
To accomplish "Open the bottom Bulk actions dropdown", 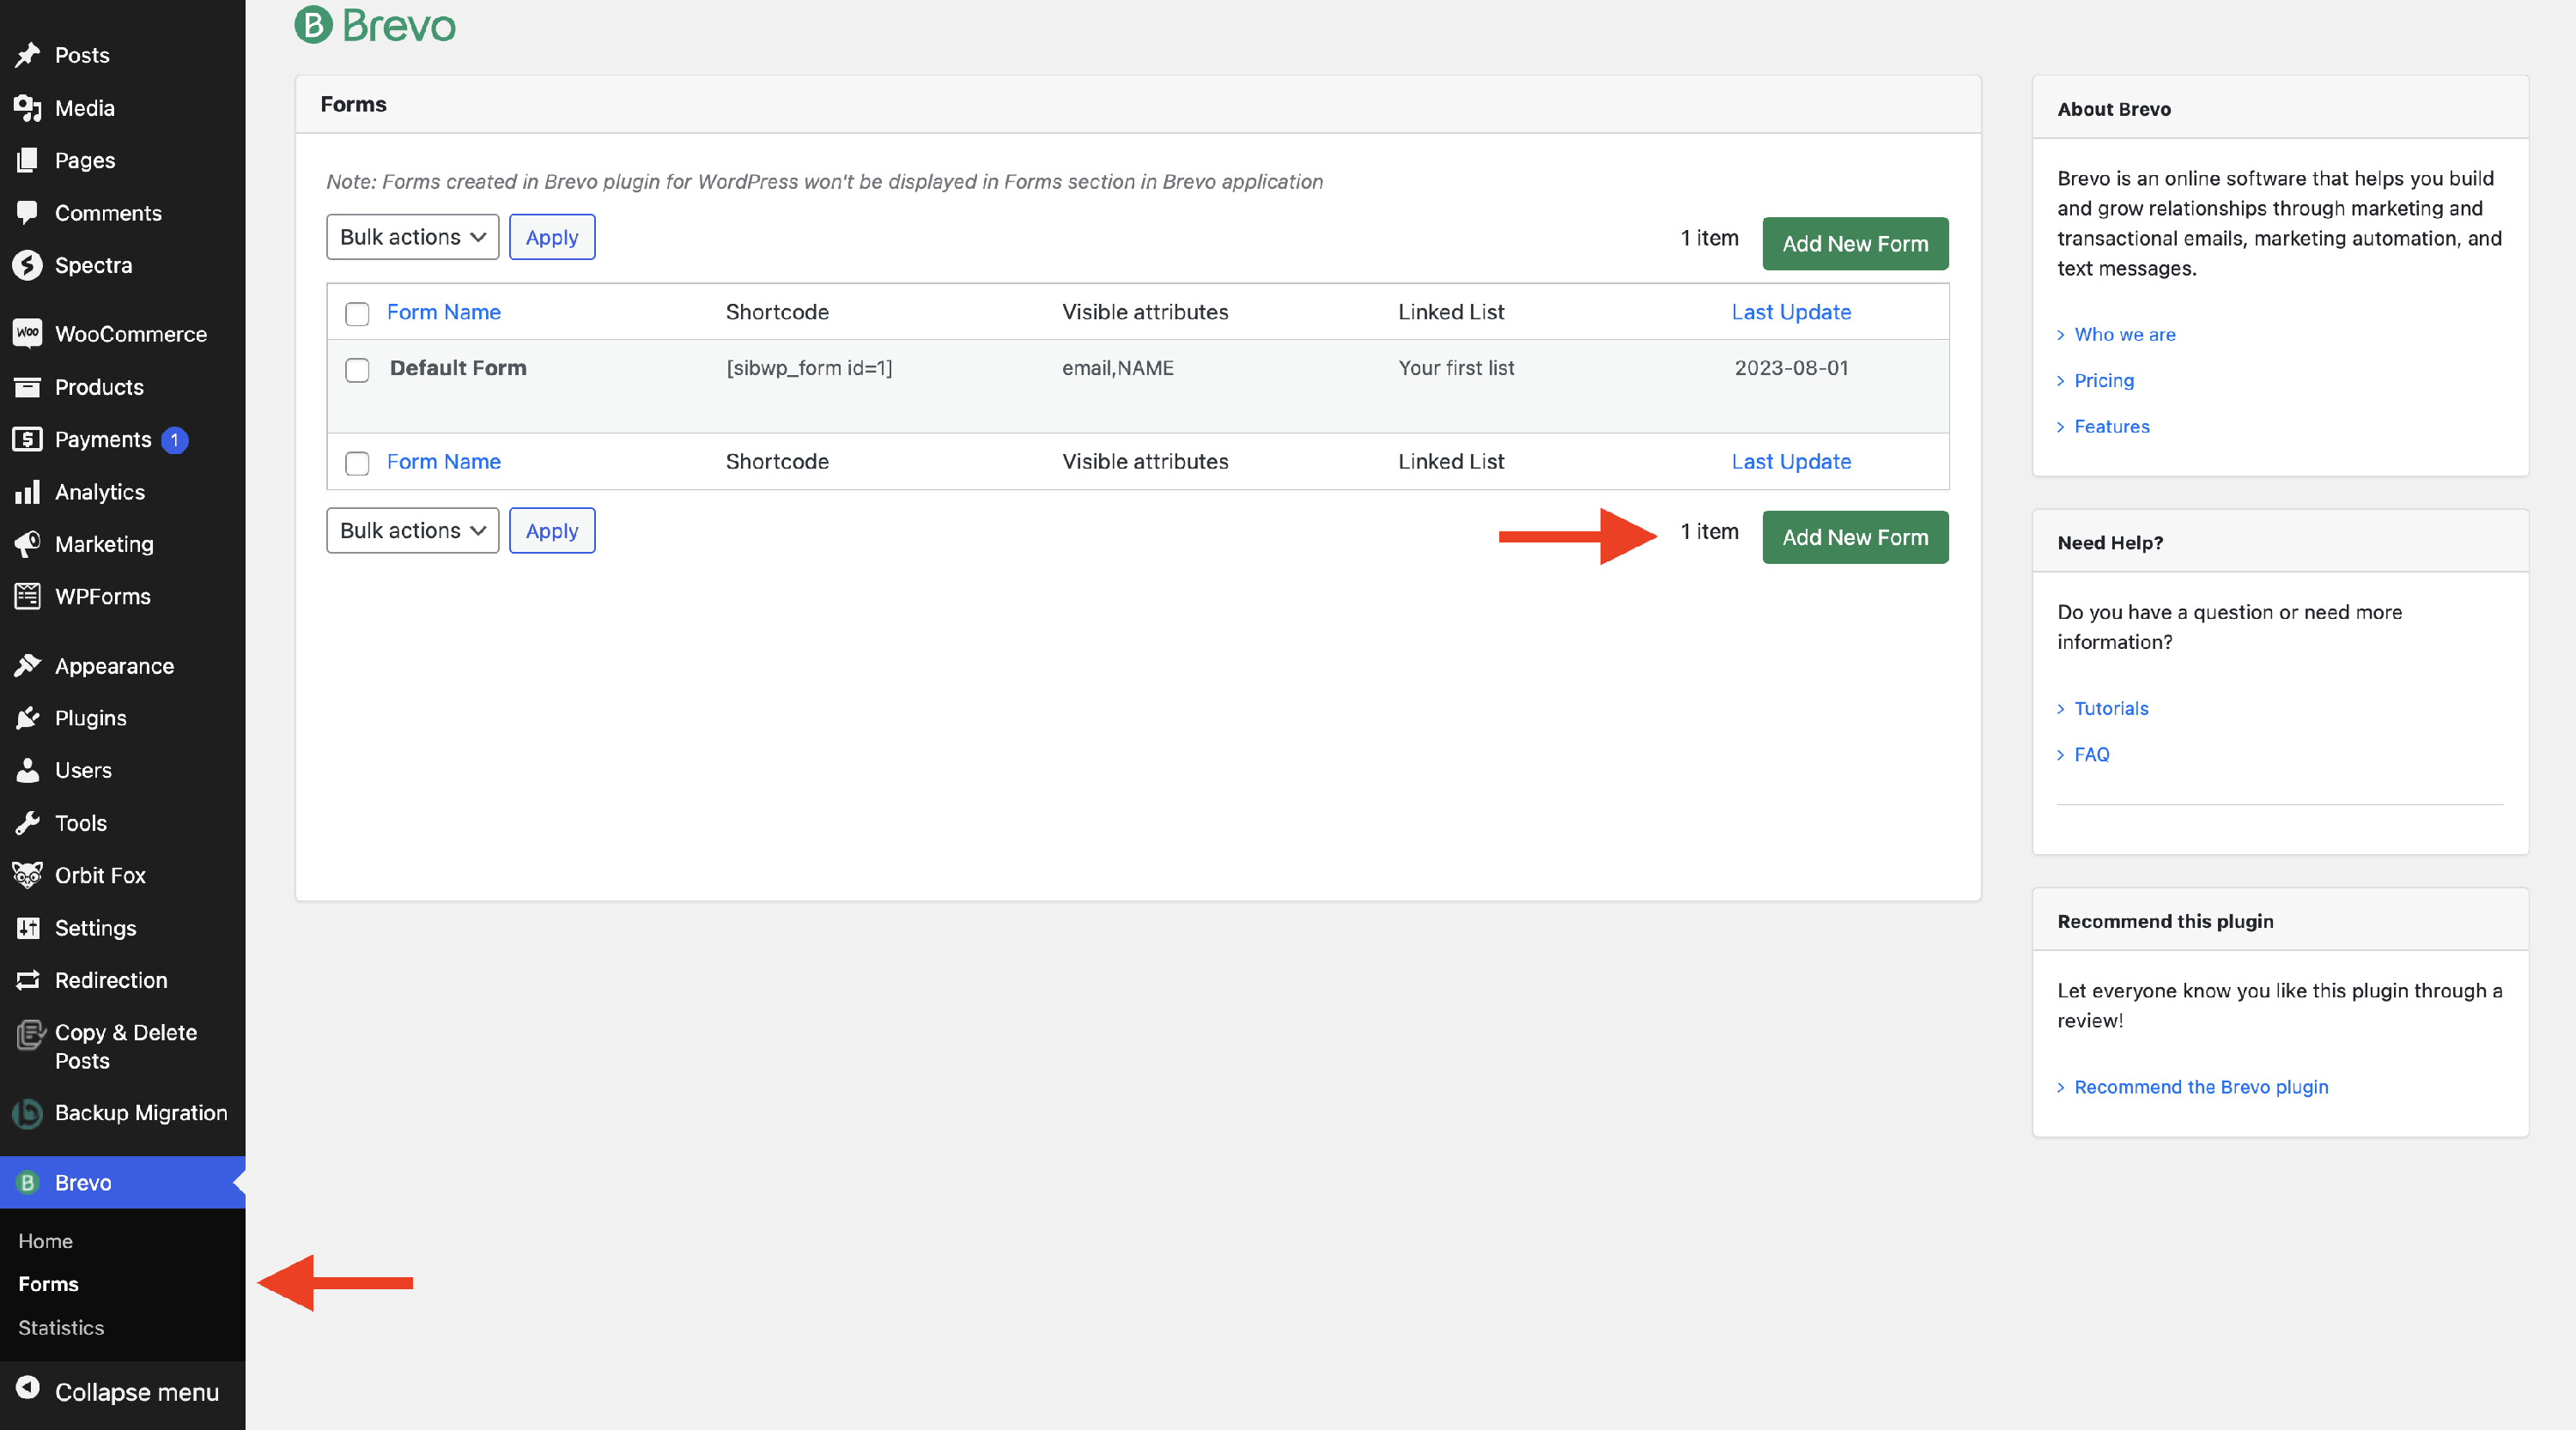I will point(412,530).
